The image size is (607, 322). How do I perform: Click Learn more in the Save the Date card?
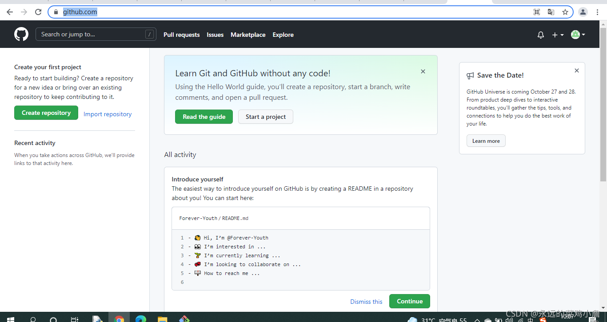tap(486, 141)
